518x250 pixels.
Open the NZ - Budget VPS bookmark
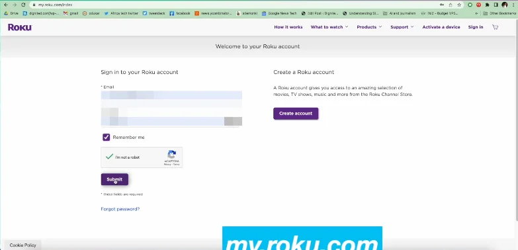440,13
